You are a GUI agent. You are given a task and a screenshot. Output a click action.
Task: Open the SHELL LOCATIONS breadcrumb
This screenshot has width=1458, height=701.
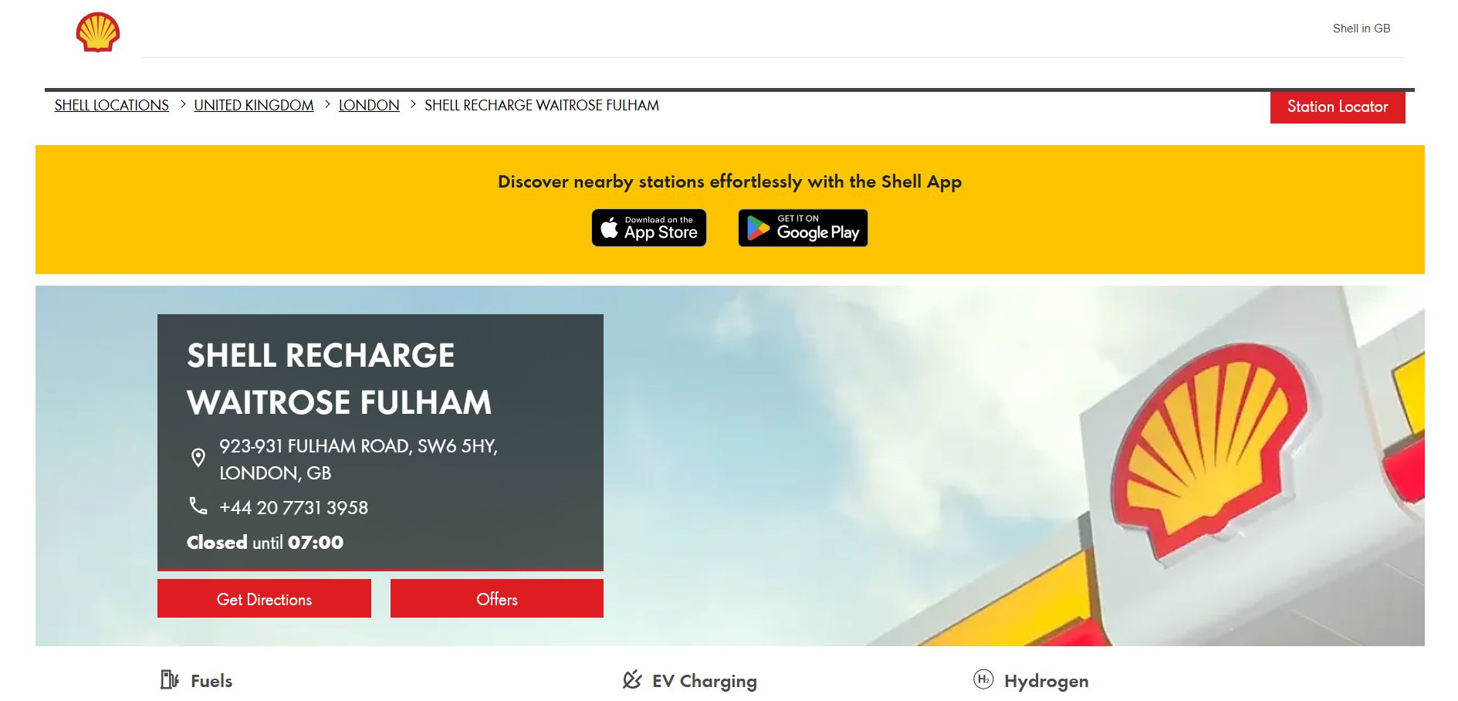coord(112,105)
